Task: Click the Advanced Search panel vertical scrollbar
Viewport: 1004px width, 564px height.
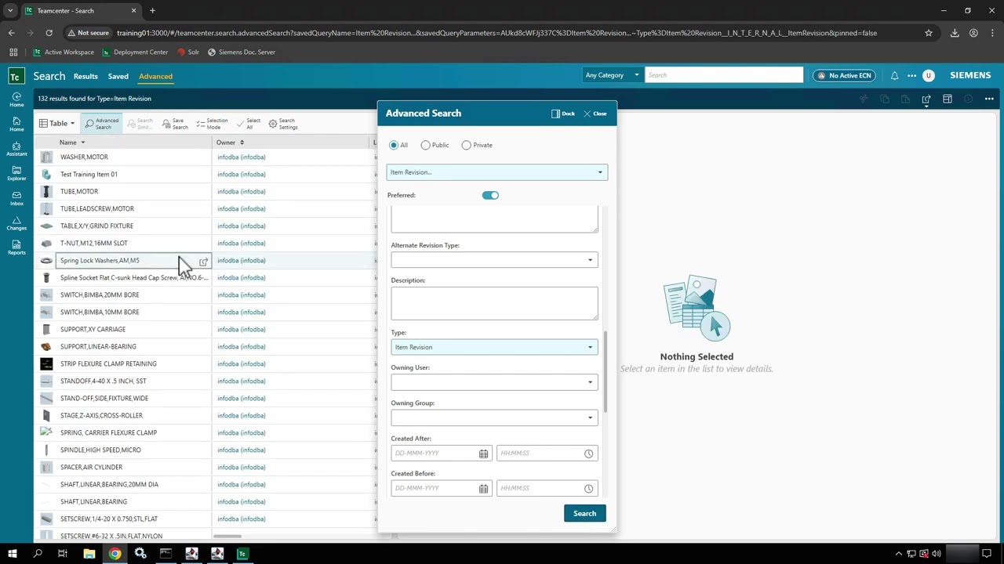Action: [x=605, y=371]
